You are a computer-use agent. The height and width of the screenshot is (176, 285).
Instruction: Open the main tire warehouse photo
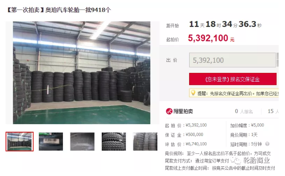[x=81, y=73]
